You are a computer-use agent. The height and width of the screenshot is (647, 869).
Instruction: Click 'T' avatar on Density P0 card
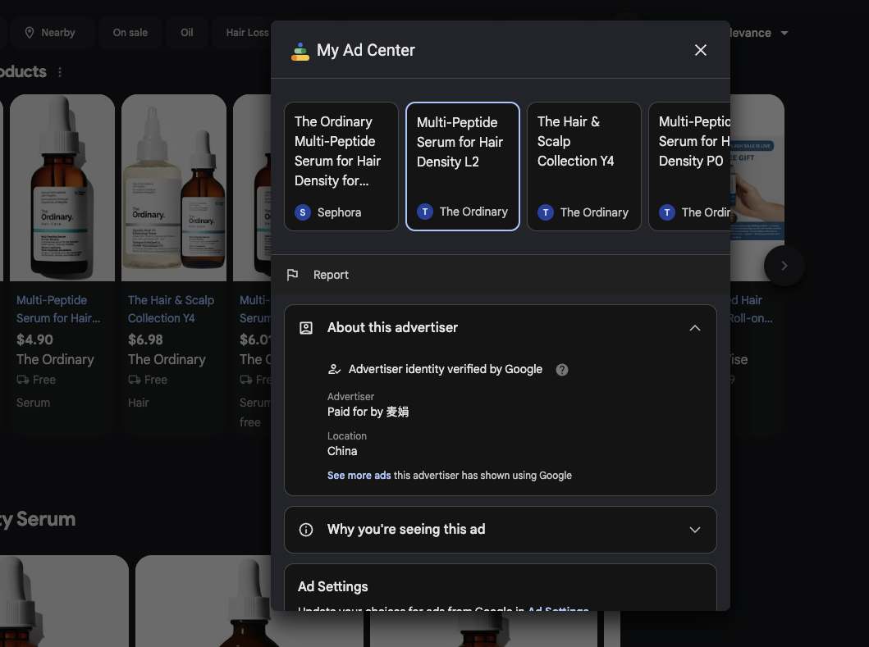(x=666, y=212)
